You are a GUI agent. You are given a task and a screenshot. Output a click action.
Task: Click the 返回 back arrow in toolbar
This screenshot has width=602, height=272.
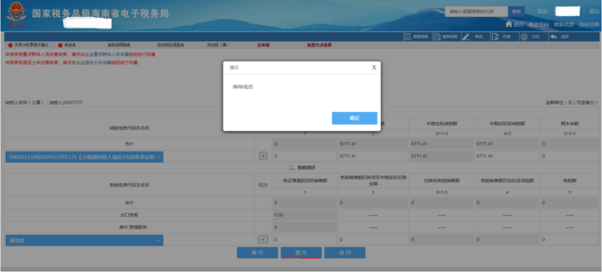[553, 37]
